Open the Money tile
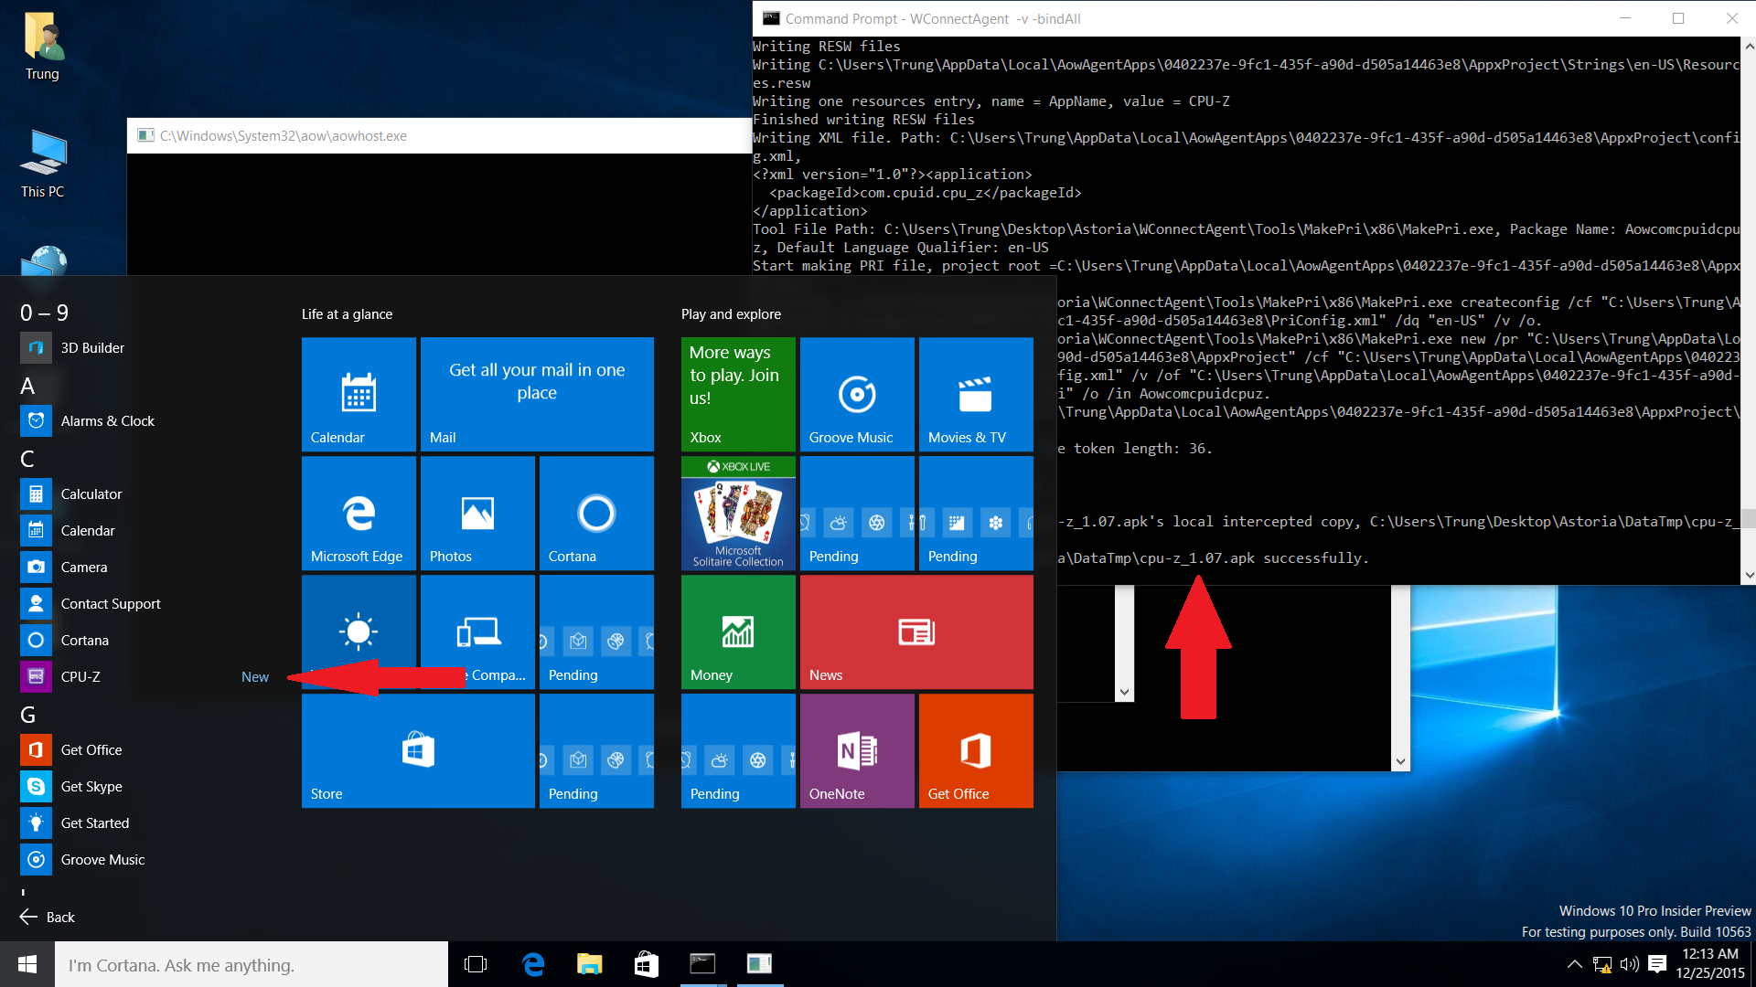Screen dimensions: 1756x987 pyautogui.click(x=738, y=631)
